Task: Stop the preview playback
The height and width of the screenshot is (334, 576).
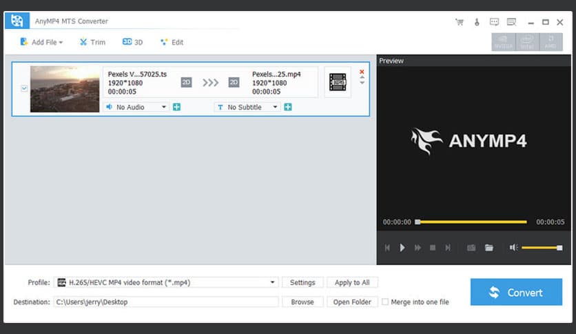Action: pos(433,248)
